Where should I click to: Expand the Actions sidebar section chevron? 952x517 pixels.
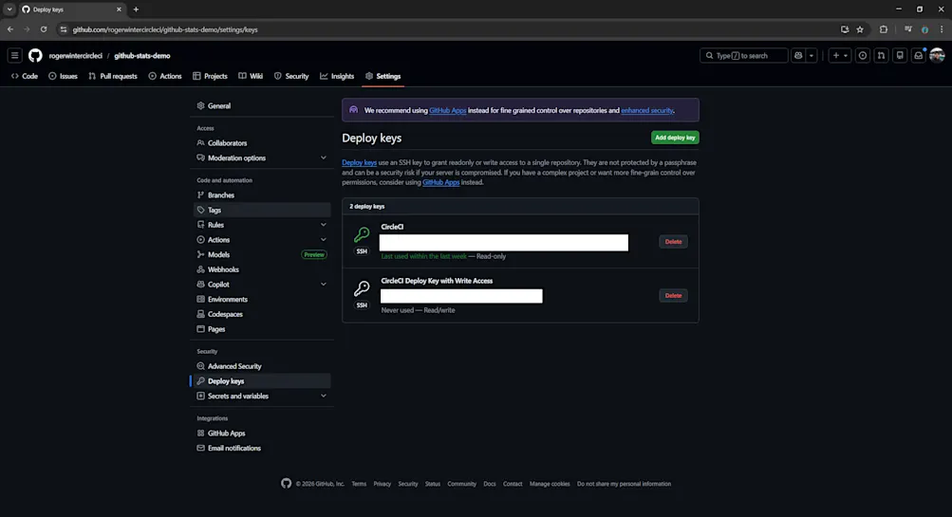(x=323, y=240)
